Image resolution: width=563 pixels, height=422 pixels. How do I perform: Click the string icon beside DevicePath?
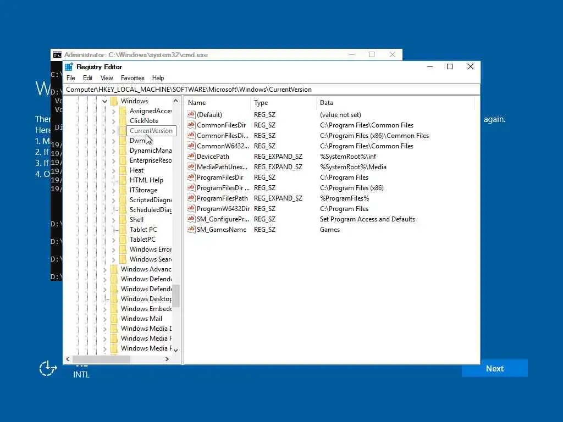[x=191, y=156]
